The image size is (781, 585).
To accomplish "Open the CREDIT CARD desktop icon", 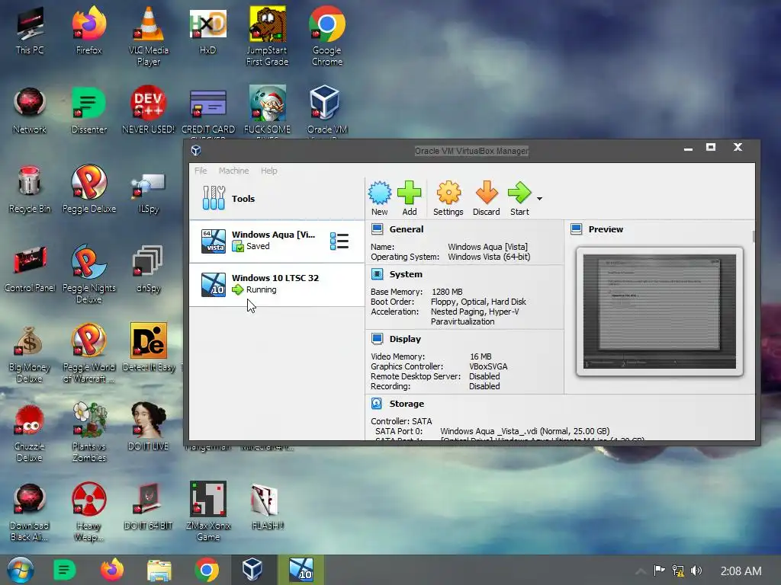I will [208, 112].
